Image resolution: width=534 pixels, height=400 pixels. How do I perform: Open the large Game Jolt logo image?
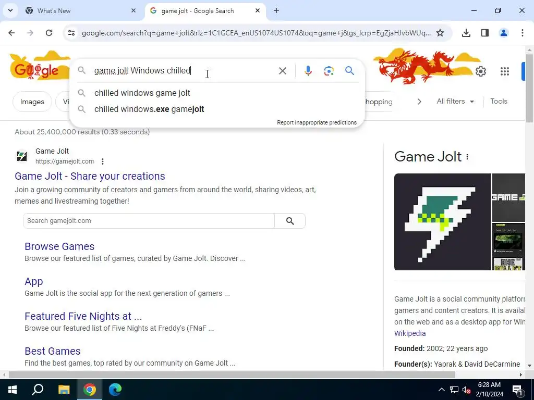tap(442, 222)
